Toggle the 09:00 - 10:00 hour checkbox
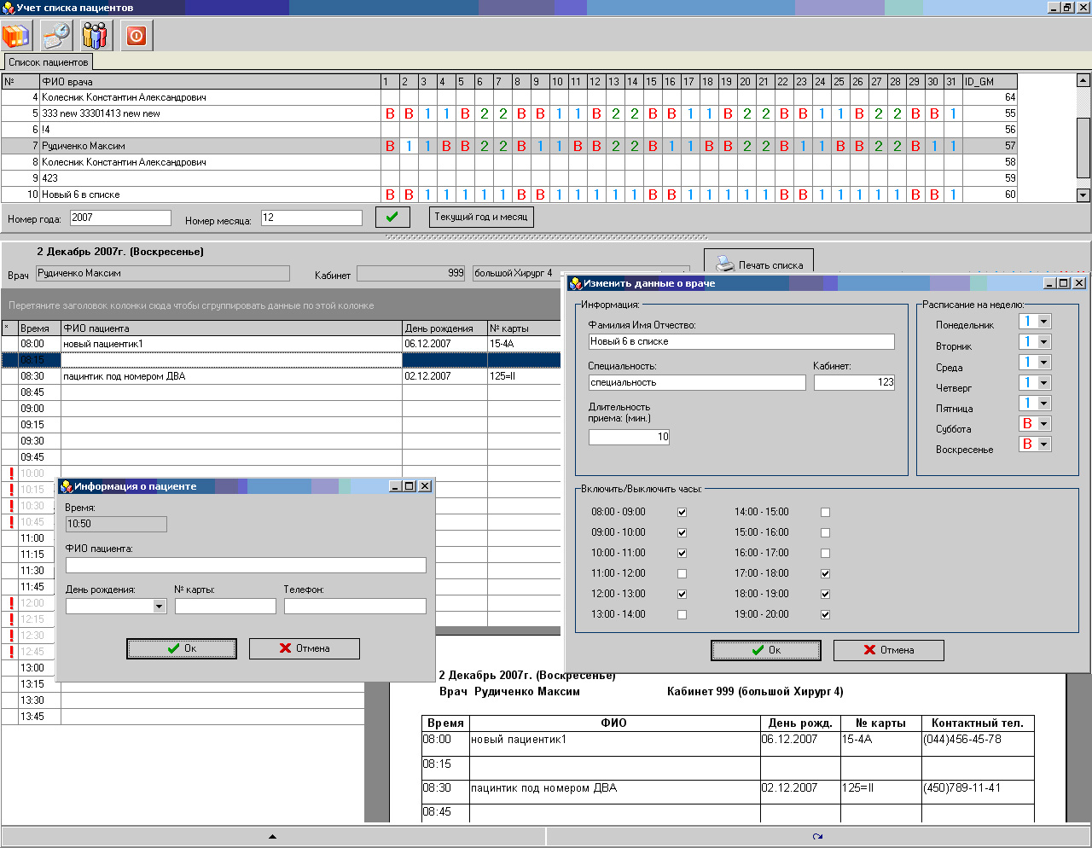The image size is (1092, 848). (682, 533)
